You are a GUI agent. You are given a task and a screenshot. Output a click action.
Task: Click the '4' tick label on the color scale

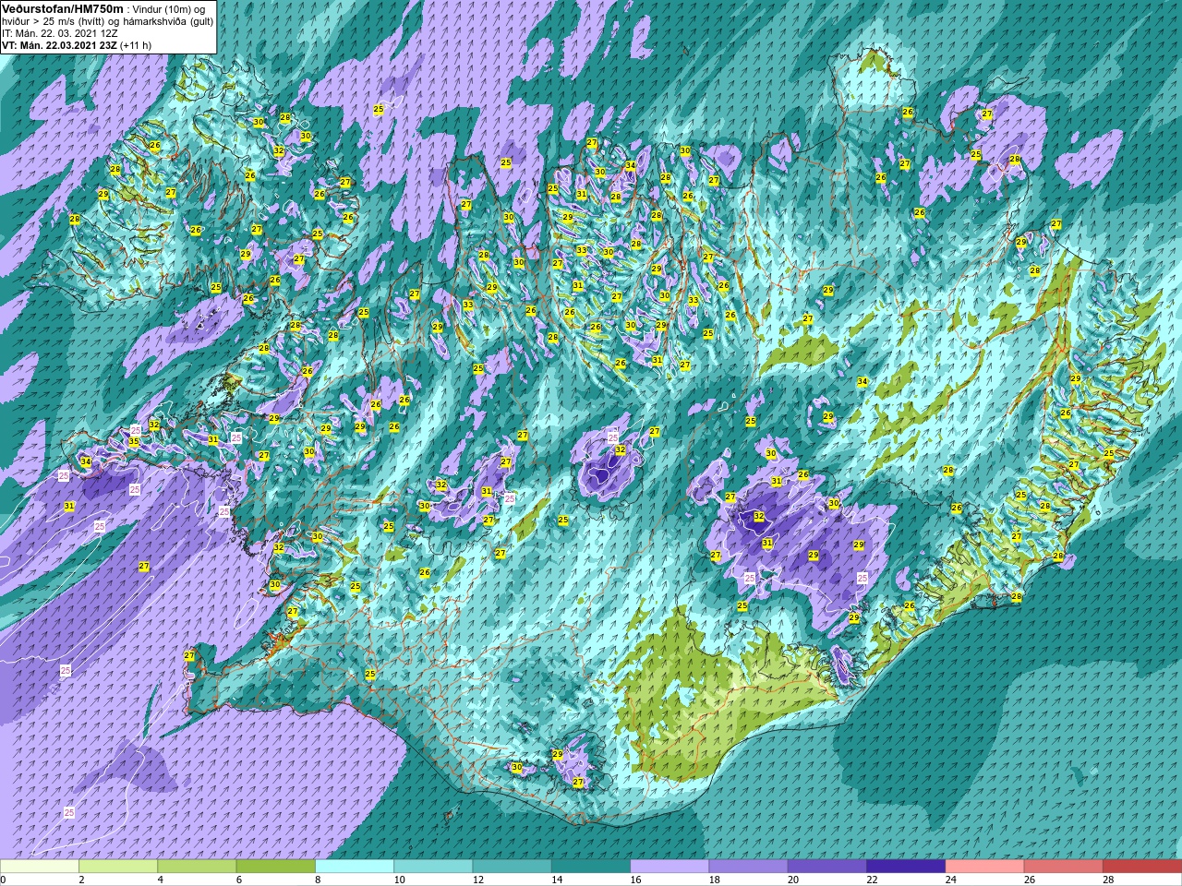click(x=161, y=880)
